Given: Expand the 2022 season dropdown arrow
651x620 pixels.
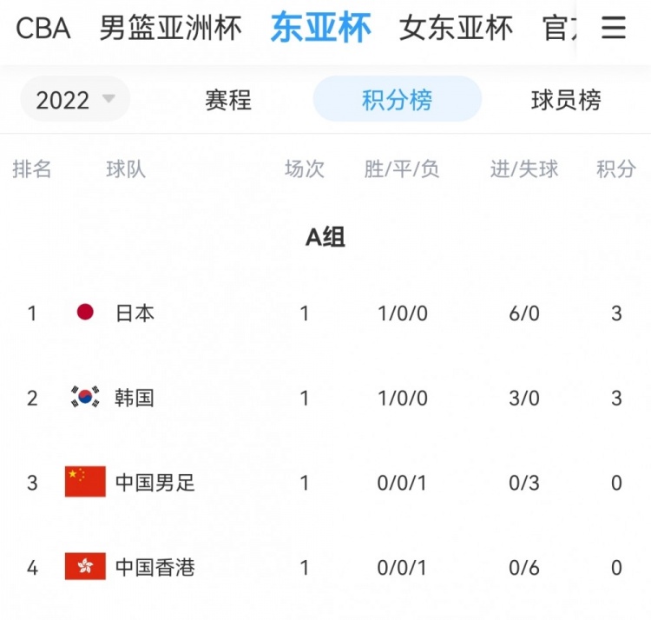Looking at the screenshot, I should tap(108, 99).
